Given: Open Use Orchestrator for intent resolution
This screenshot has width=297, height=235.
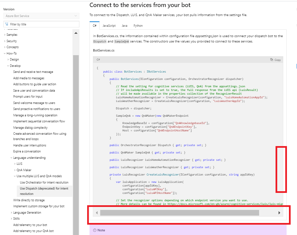Looking at the screenshot, I should (44, 183).
